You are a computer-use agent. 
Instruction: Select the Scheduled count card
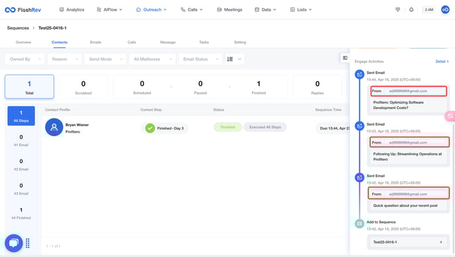142,87
